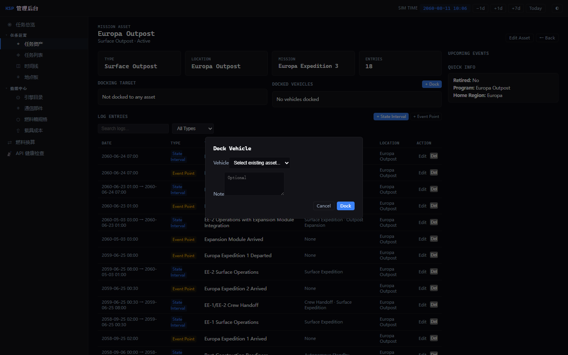Jump sim time to Today
Image resolution: width=568 pixels, height=355 pixels.
click(x=536, y=8)
